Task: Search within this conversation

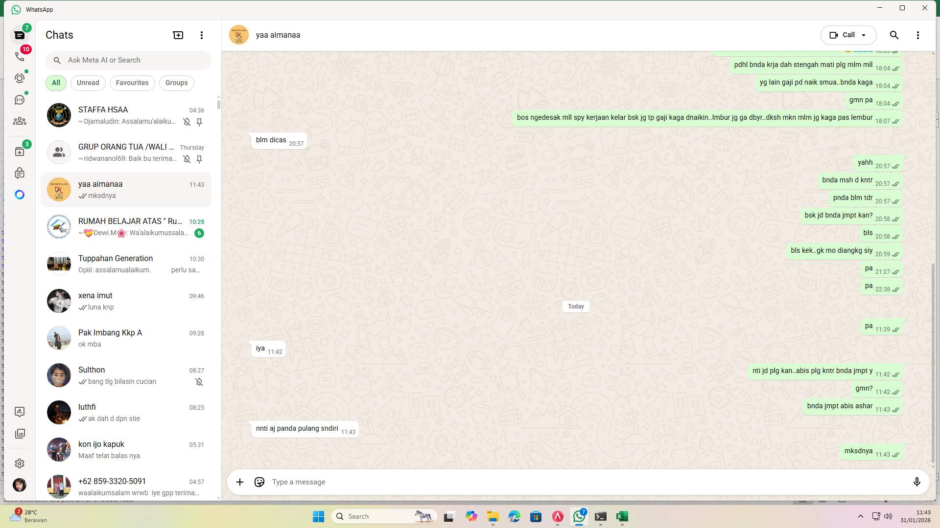Action: point(894,35)
